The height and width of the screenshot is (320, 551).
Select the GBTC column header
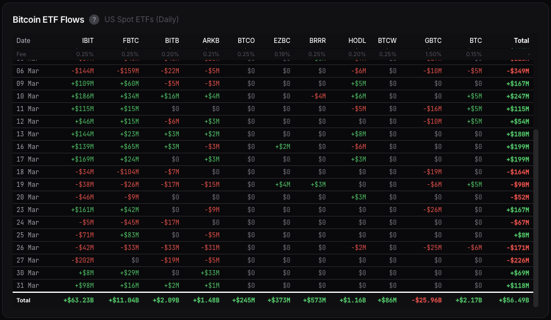[433, 40]
